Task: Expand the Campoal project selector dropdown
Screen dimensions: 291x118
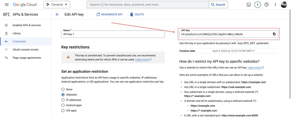Action: coord(57,5)
